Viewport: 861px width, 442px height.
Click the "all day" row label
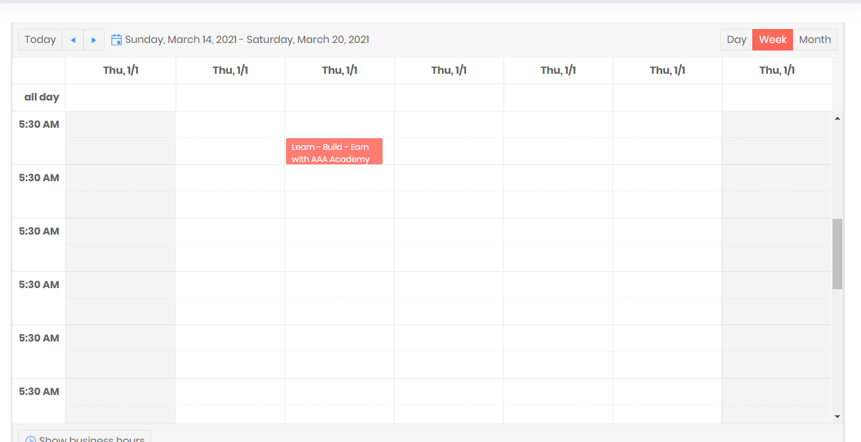coord(41,98)
